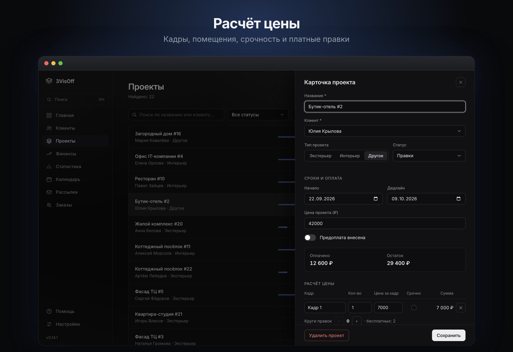Select Другое project type
Viewport: 513px width, 352px height.
coord(376,156)
